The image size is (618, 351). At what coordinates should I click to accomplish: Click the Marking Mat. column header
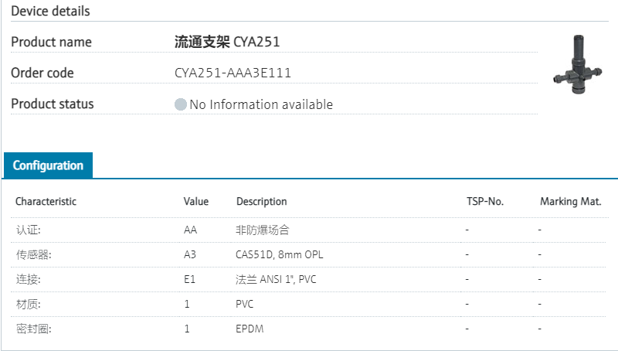click(x=570, y=202)
